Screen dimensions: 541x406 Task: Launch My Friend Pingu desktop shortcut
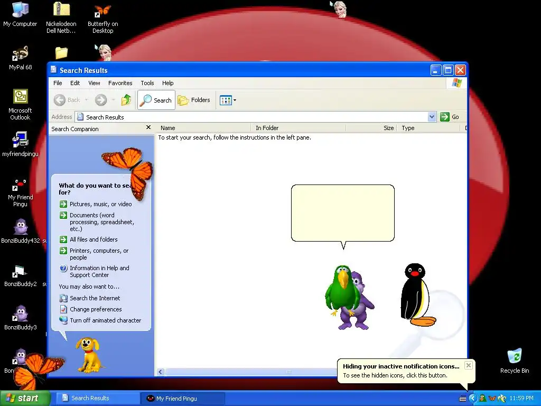(20, 192)
